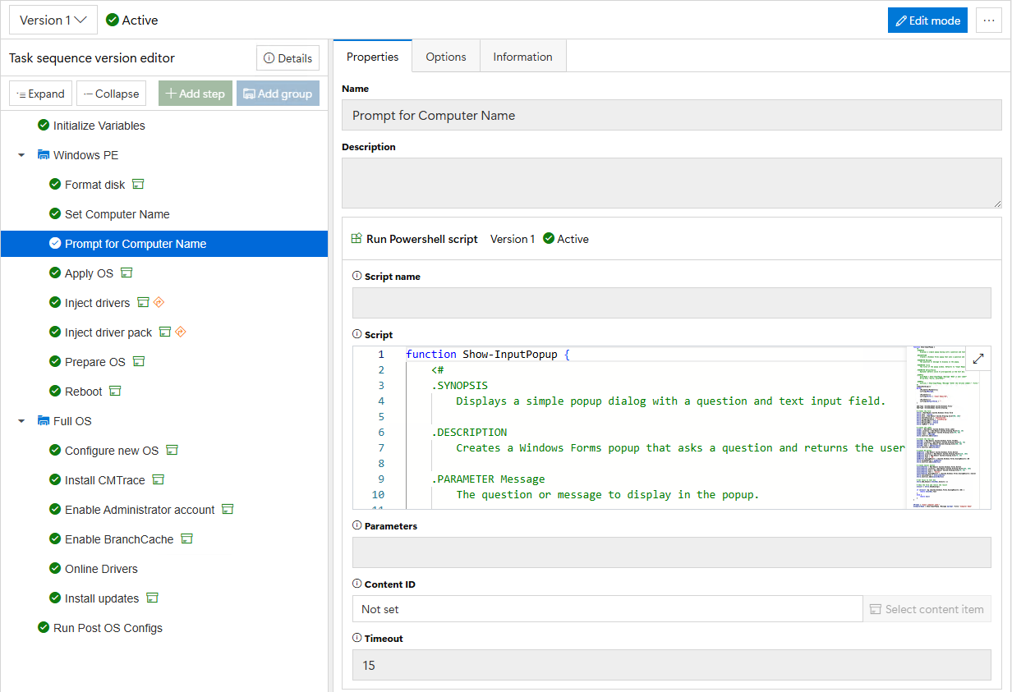1012x692 pixels.
Task: Click the info icon beside Script label
Action: [356, 335]
